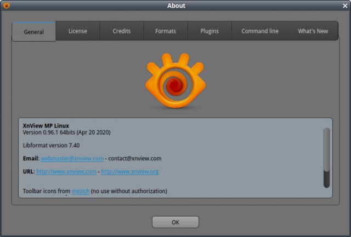Follow the http://www.xnview.com link
Viewport: 351px width, 237px height.
pos(66,171)
